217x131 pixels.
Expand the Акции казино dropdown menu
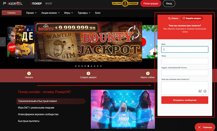coord(50,13)
